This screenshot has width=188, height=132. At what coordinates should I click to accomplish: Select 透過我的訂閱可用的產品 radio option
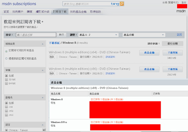6,59
